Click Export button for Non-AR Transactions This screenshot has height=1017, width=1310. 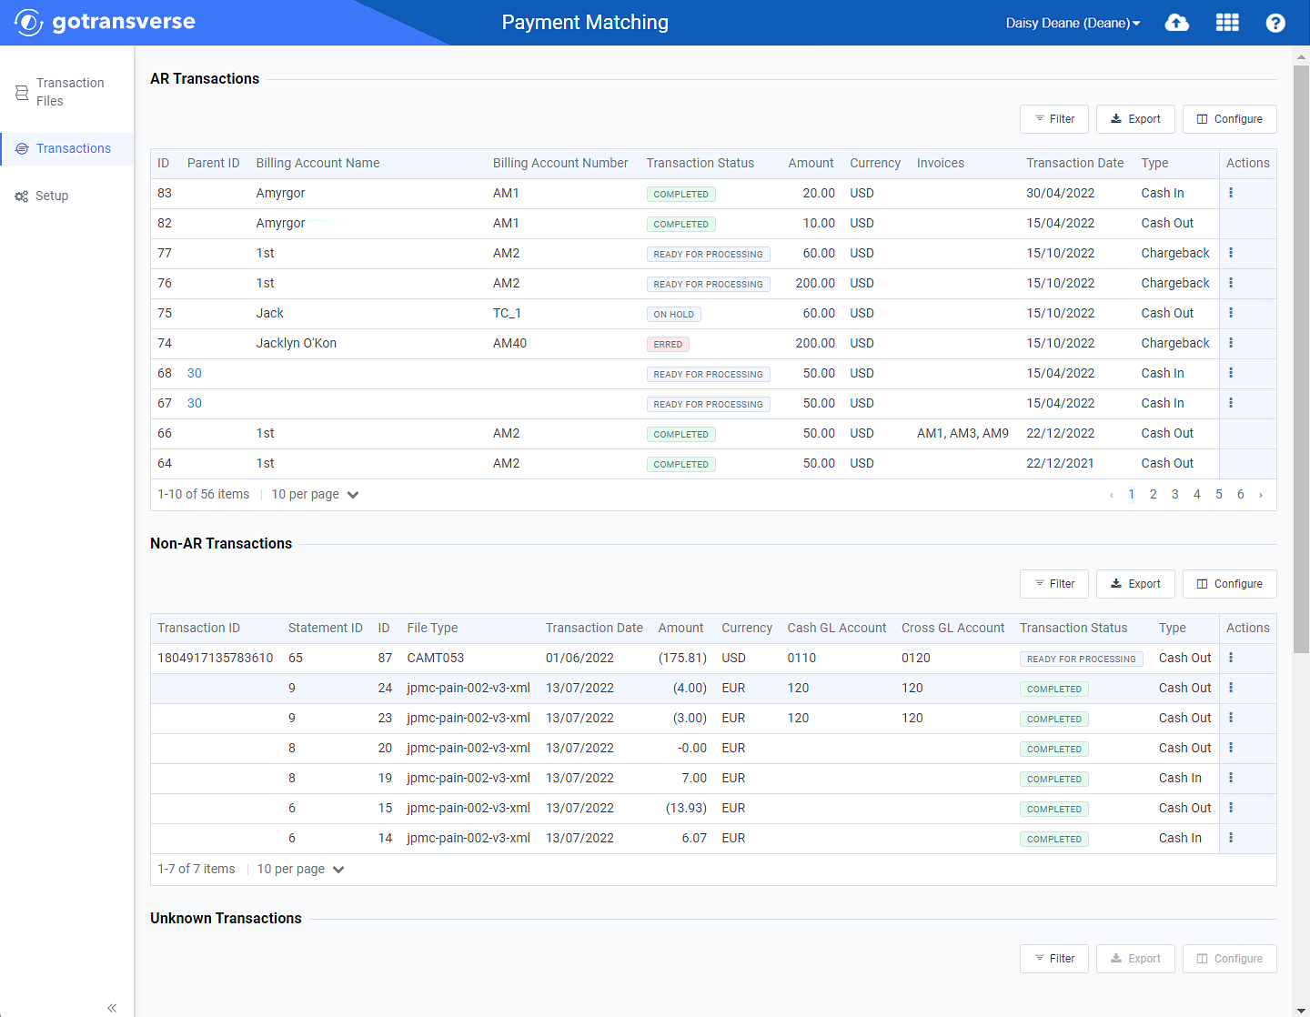[x=1135, y=584]
